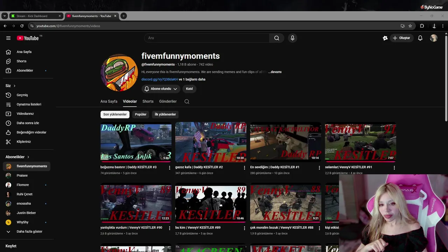Switch to channel Shorts tab

point(148,101)
